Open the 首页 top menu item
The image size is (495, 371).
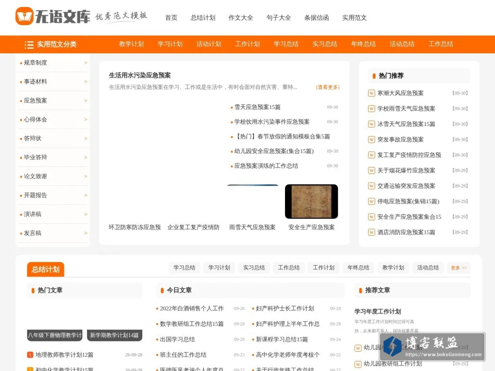coord(171,18)
